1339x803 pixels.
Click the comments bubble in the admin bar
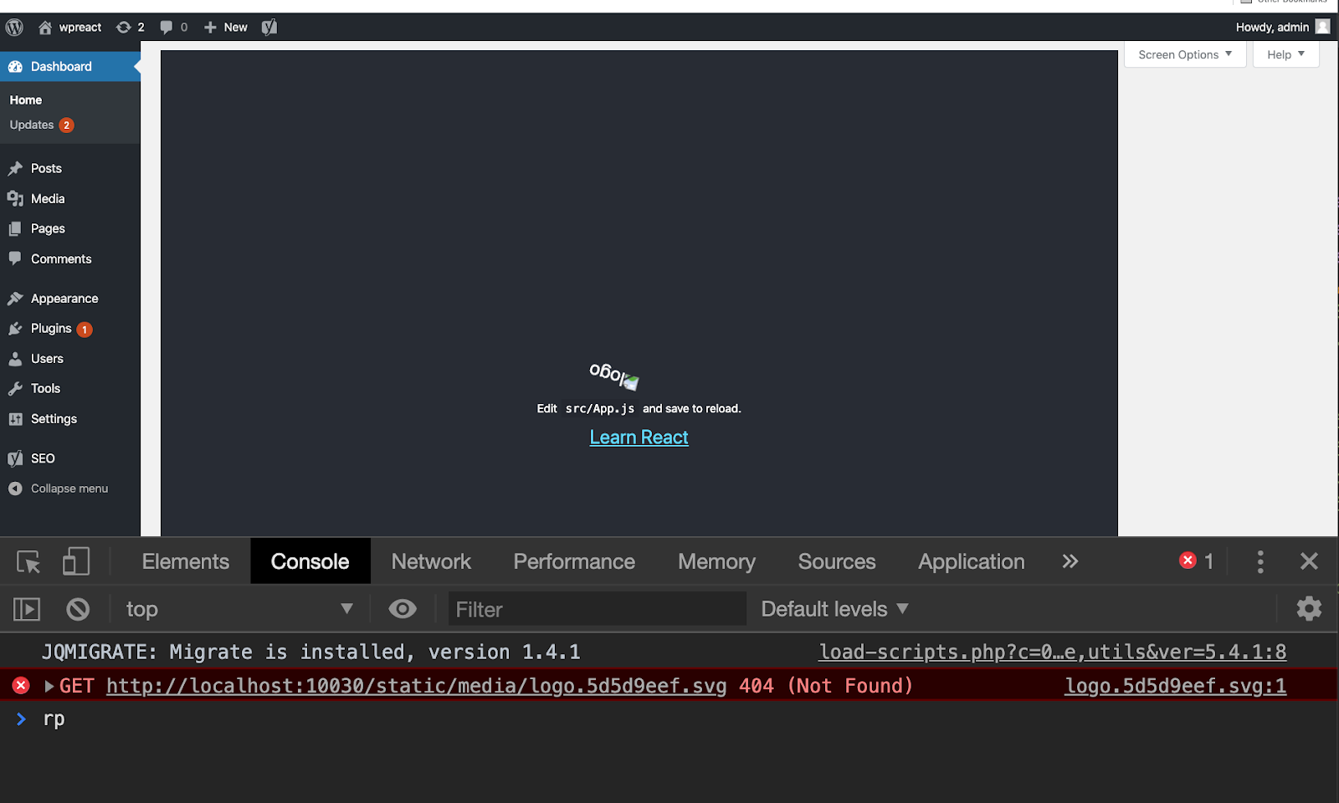pos(166,27)
